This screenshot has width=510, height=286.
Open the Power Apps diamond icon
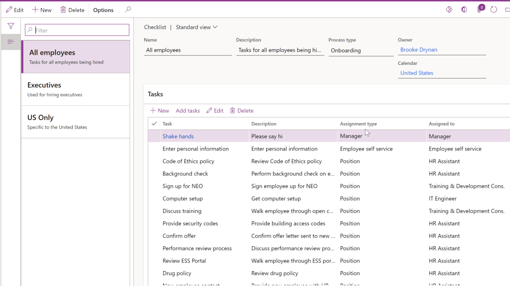click(x=449, y=9)
